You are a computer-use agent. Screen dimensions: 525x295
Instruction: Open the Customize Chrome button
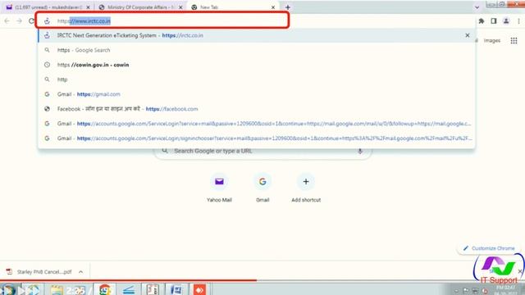click(489, 248)
